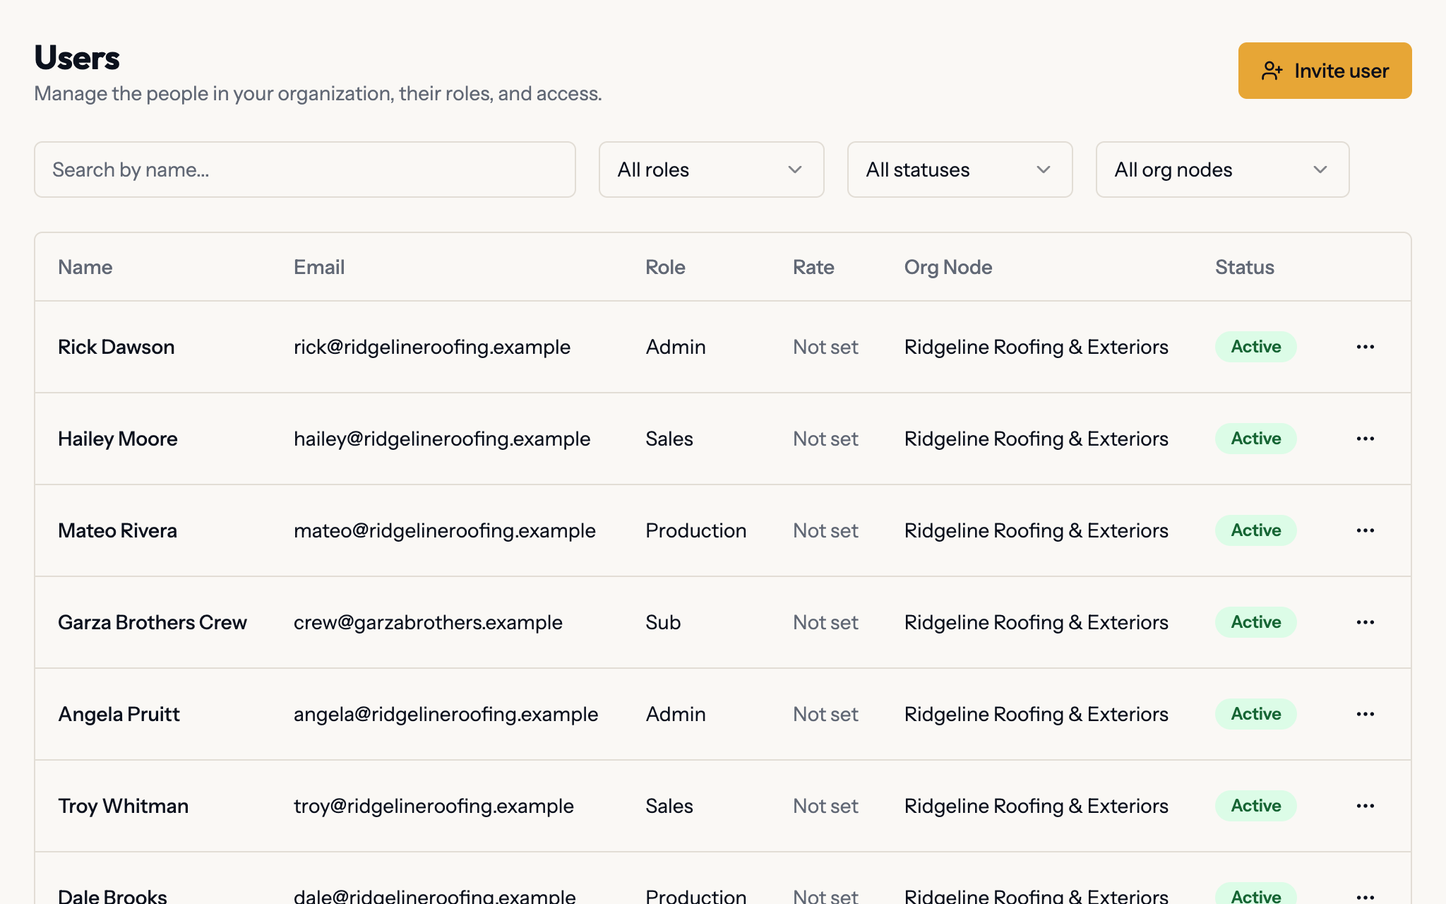Click Not set rate for Hailey Moore
Viewport: 1446px width, 904px height.
click(825, 439)
